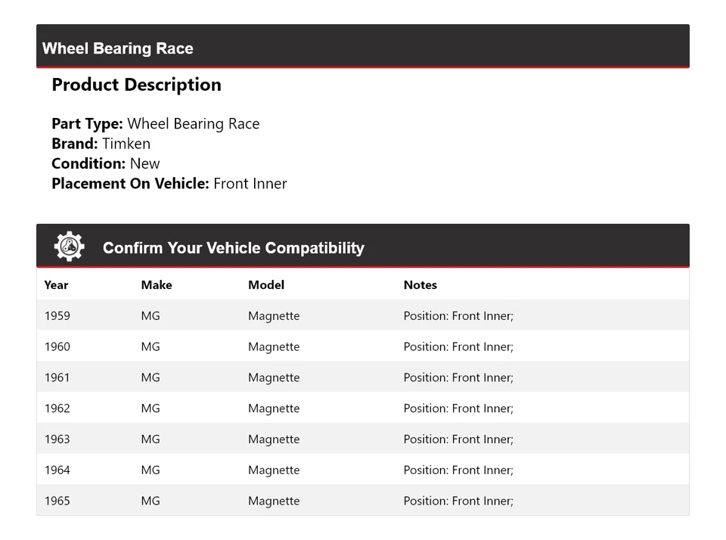Click the Notes column header
Screen dimensions: 726x540
pyautogui.click(x=420, y=285)
